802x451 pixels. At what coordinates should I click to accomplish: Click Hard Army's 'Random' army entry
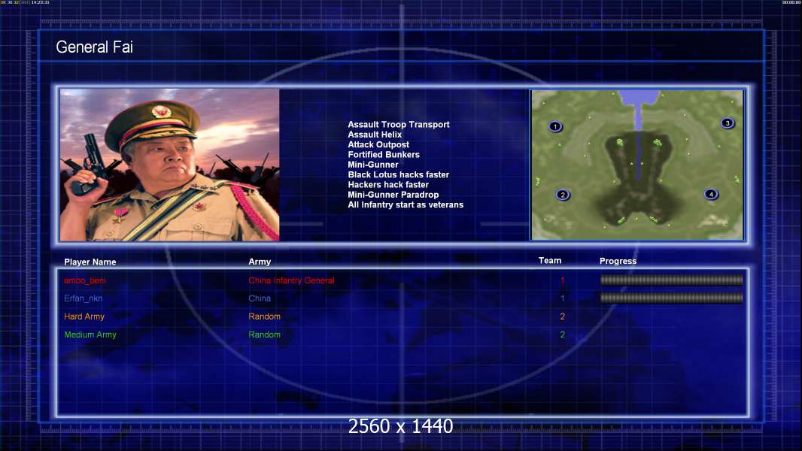tap(264, 316)
